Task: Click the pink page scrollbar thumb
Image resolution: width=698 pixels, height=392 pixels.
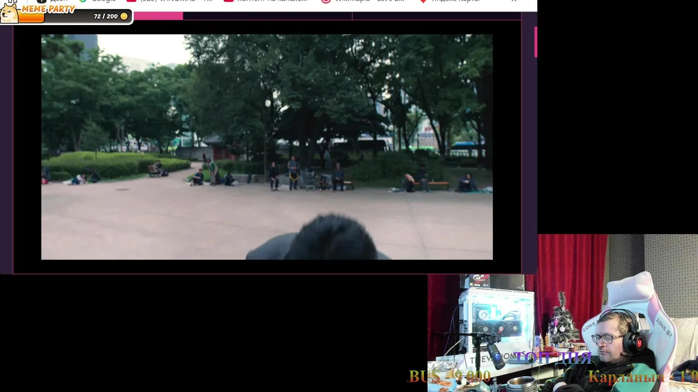Action: 535,42
